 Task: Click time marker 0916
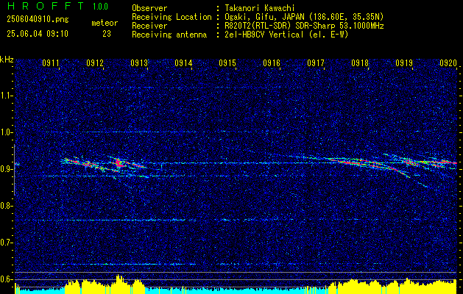coord(272,62)
